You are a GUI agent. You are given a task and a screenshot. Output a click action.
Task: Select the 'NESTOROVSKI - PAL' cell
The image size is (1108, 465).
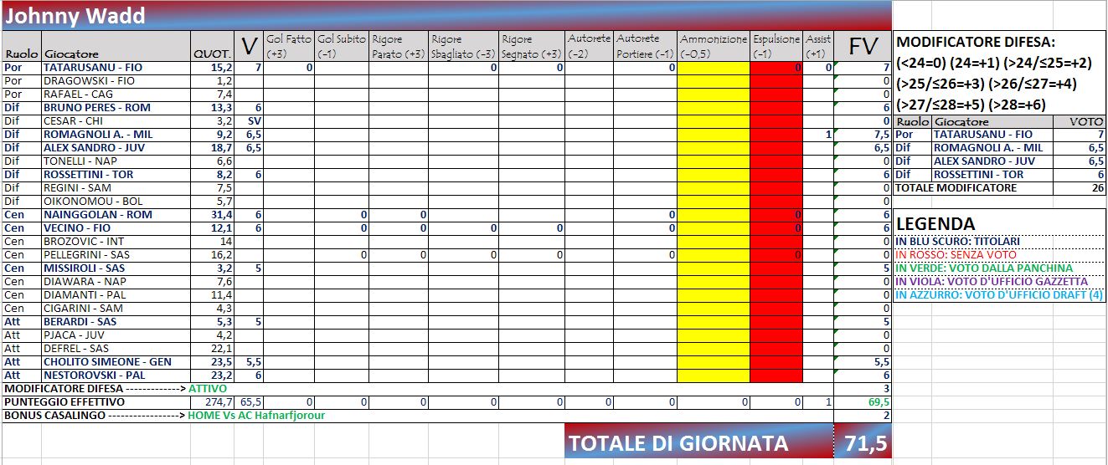pos(116,375)
